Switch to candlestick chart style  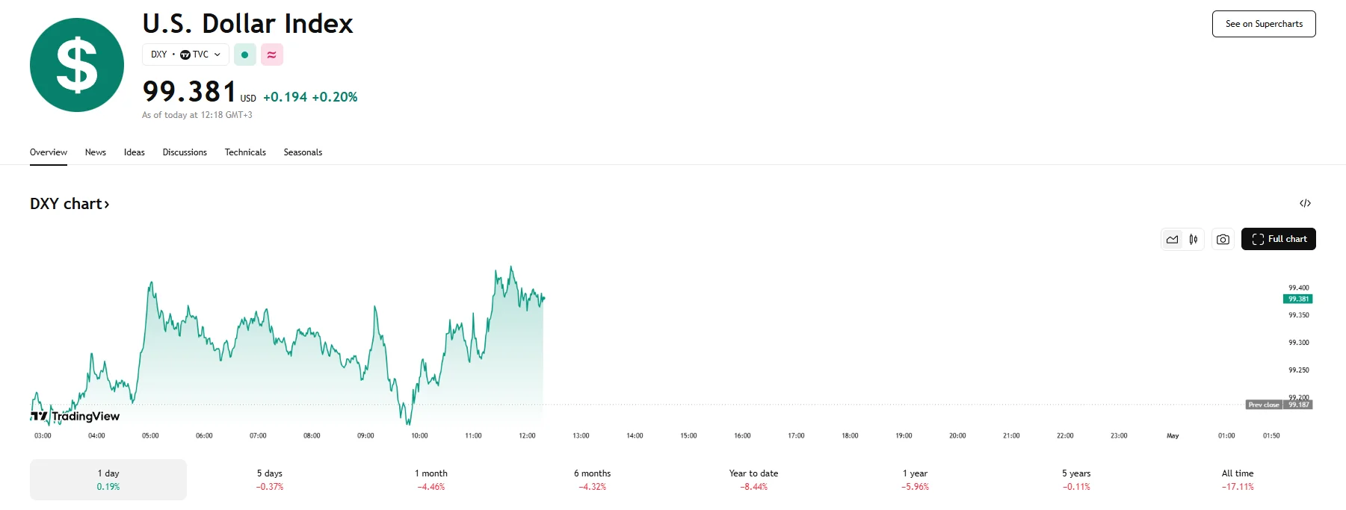pyautogui.click(x=1194, y=240)
